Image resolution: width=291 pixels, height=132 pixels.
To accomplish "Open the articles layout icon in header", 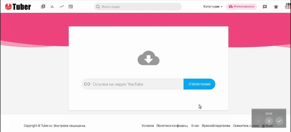I will 71,7.
